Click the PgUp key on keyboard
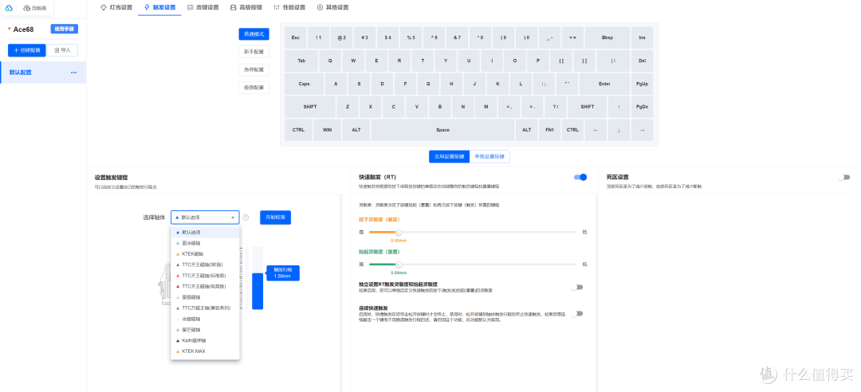This screenshot has height=392, width=861. pyautogui.click(x=642, y=84)
